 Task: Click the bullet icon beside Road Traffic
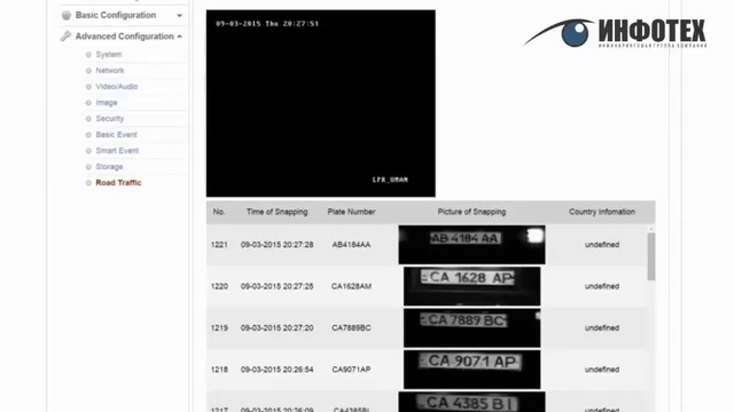click(88, 183)
